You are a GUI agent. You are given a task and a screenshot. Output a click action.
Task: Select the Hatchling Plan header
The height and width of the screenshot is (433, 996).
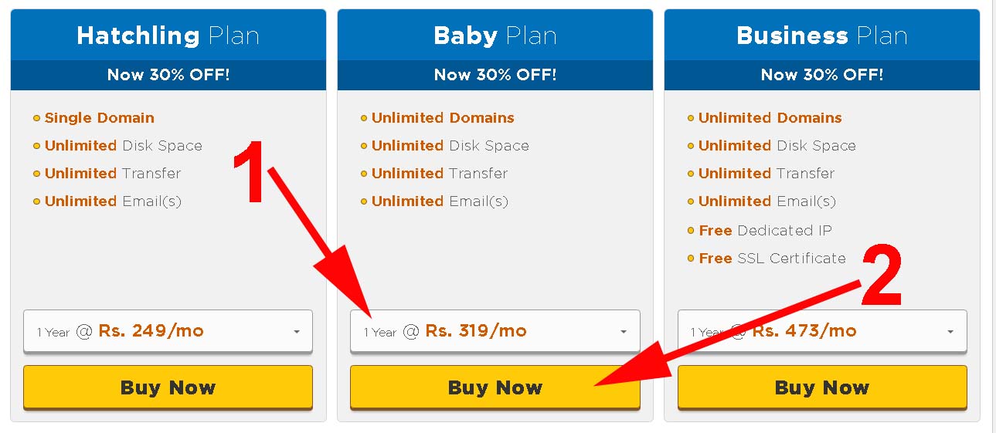pos(168,36)
